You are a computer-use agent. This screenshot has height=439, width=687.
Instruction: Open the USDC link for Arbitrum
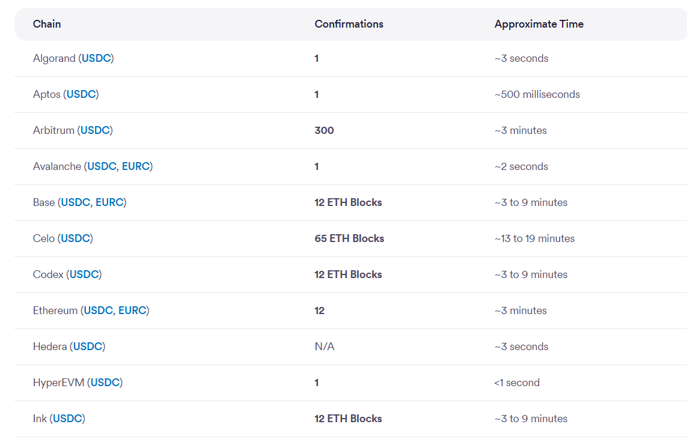tap(95, 130)
